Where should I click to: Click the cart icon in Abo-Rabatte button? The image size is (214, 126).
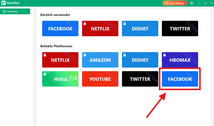pyautogui.click(x=167, y=3)
